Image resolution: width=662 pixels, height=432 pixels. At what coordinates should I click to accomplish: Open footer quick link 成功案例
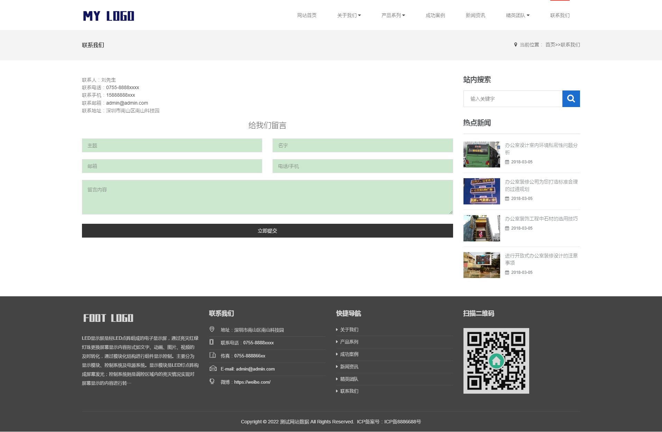349,354
